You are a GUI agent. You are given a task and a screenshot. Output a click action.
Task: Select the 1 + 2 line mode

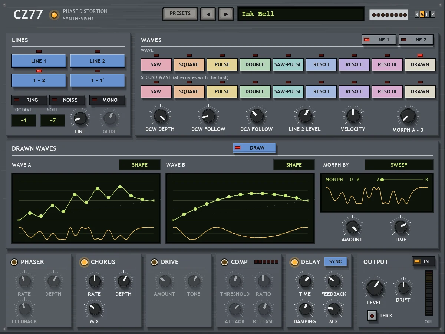click(39, 80)
